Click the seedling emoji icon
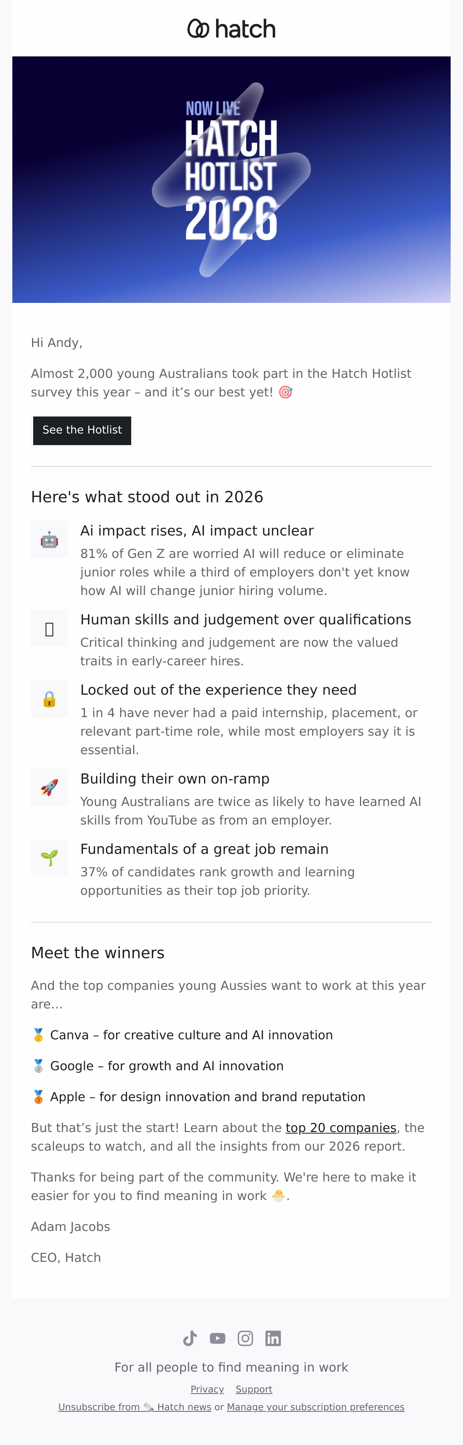Viewport: 463px width, 1445px height. pyautogui.click(x=49, y=858)
